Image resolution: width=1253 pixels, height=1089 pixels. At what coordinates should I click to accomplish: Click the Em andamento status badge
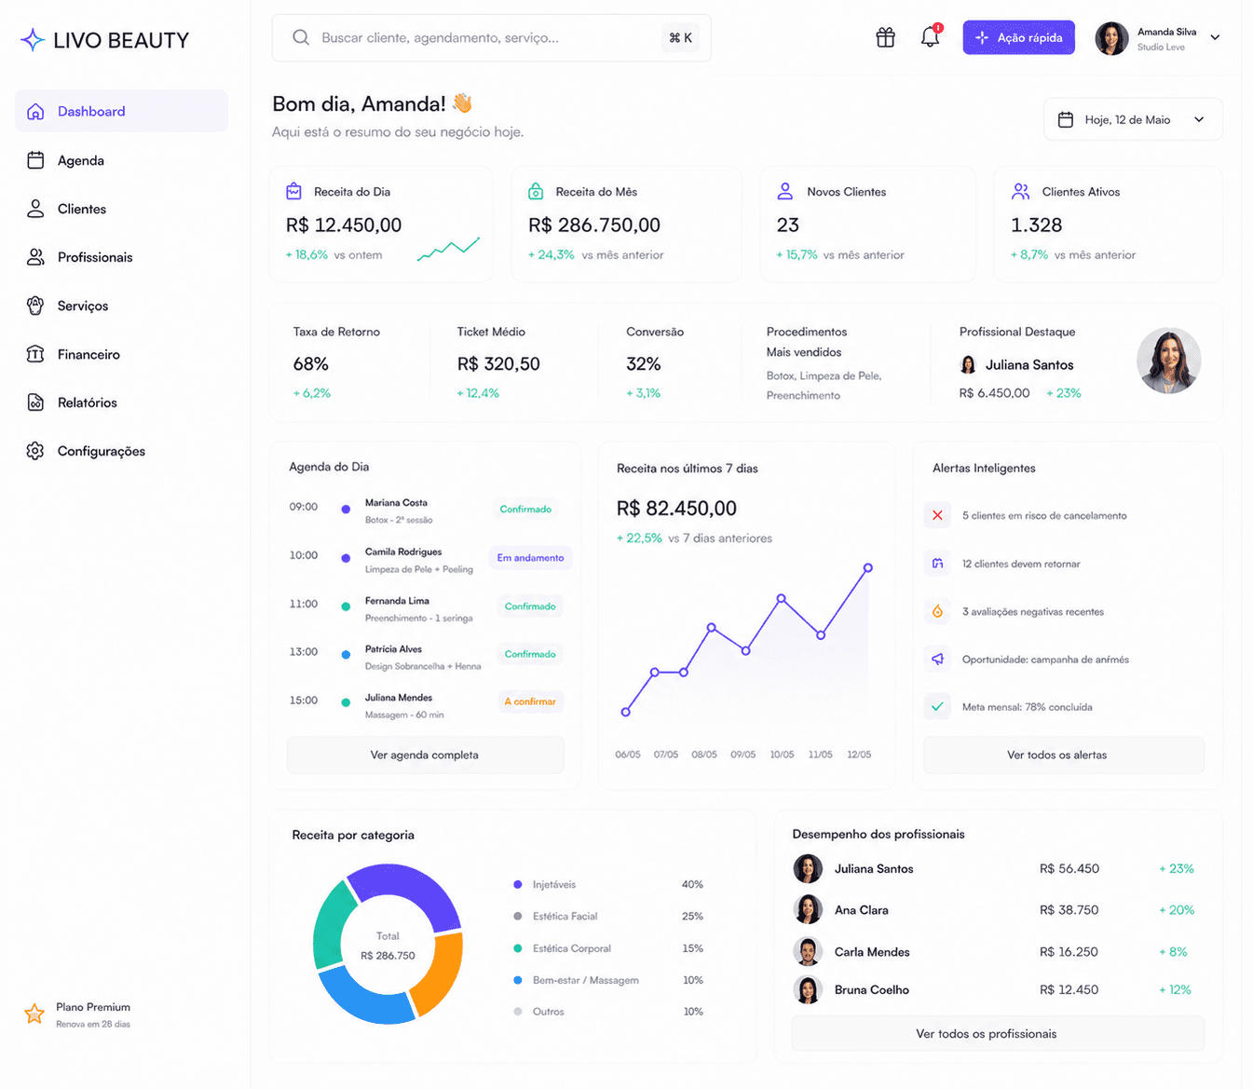pos(530,557)
